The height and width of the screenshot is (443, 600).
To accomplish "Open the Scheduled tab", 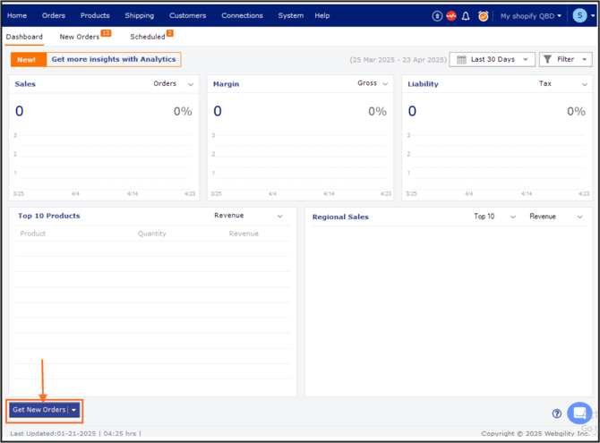I will [148, 37].
